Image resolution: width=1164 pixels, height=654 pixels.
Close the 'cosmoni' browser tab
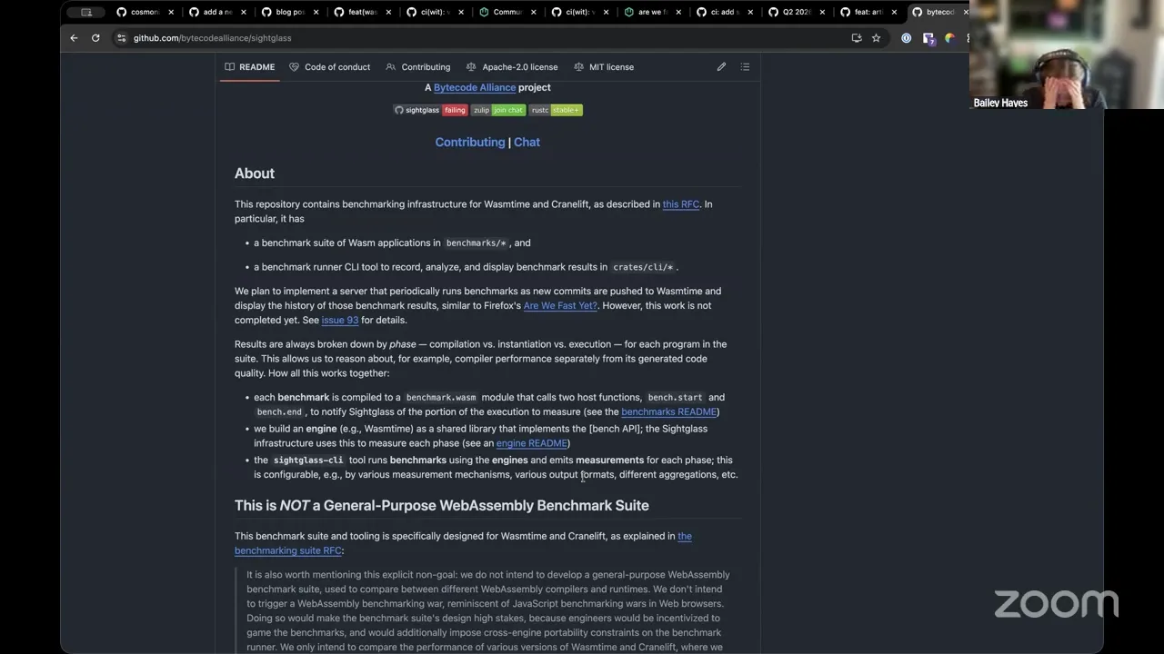[170, 13]
